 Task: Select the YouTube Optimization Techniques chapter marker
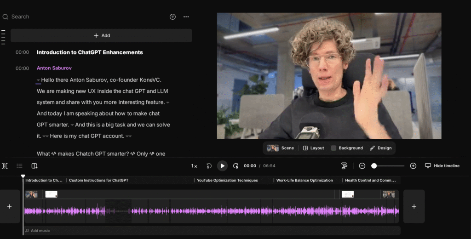click(227, 180)
